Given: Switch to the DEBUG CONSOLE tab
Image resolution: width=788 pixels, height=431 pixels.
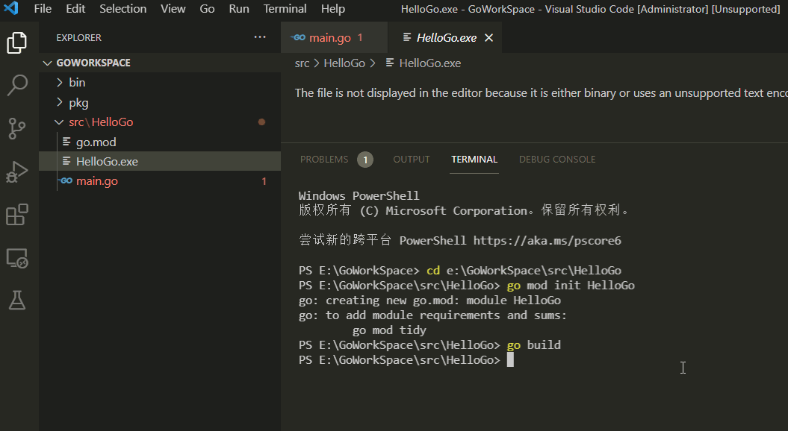Looking at the screenshot, I should tap(556, 160).
